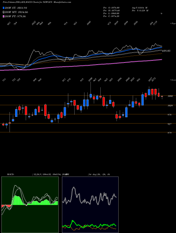Click the 879 price axis label
Screen dimensions: 176x233
coord(169,133)
